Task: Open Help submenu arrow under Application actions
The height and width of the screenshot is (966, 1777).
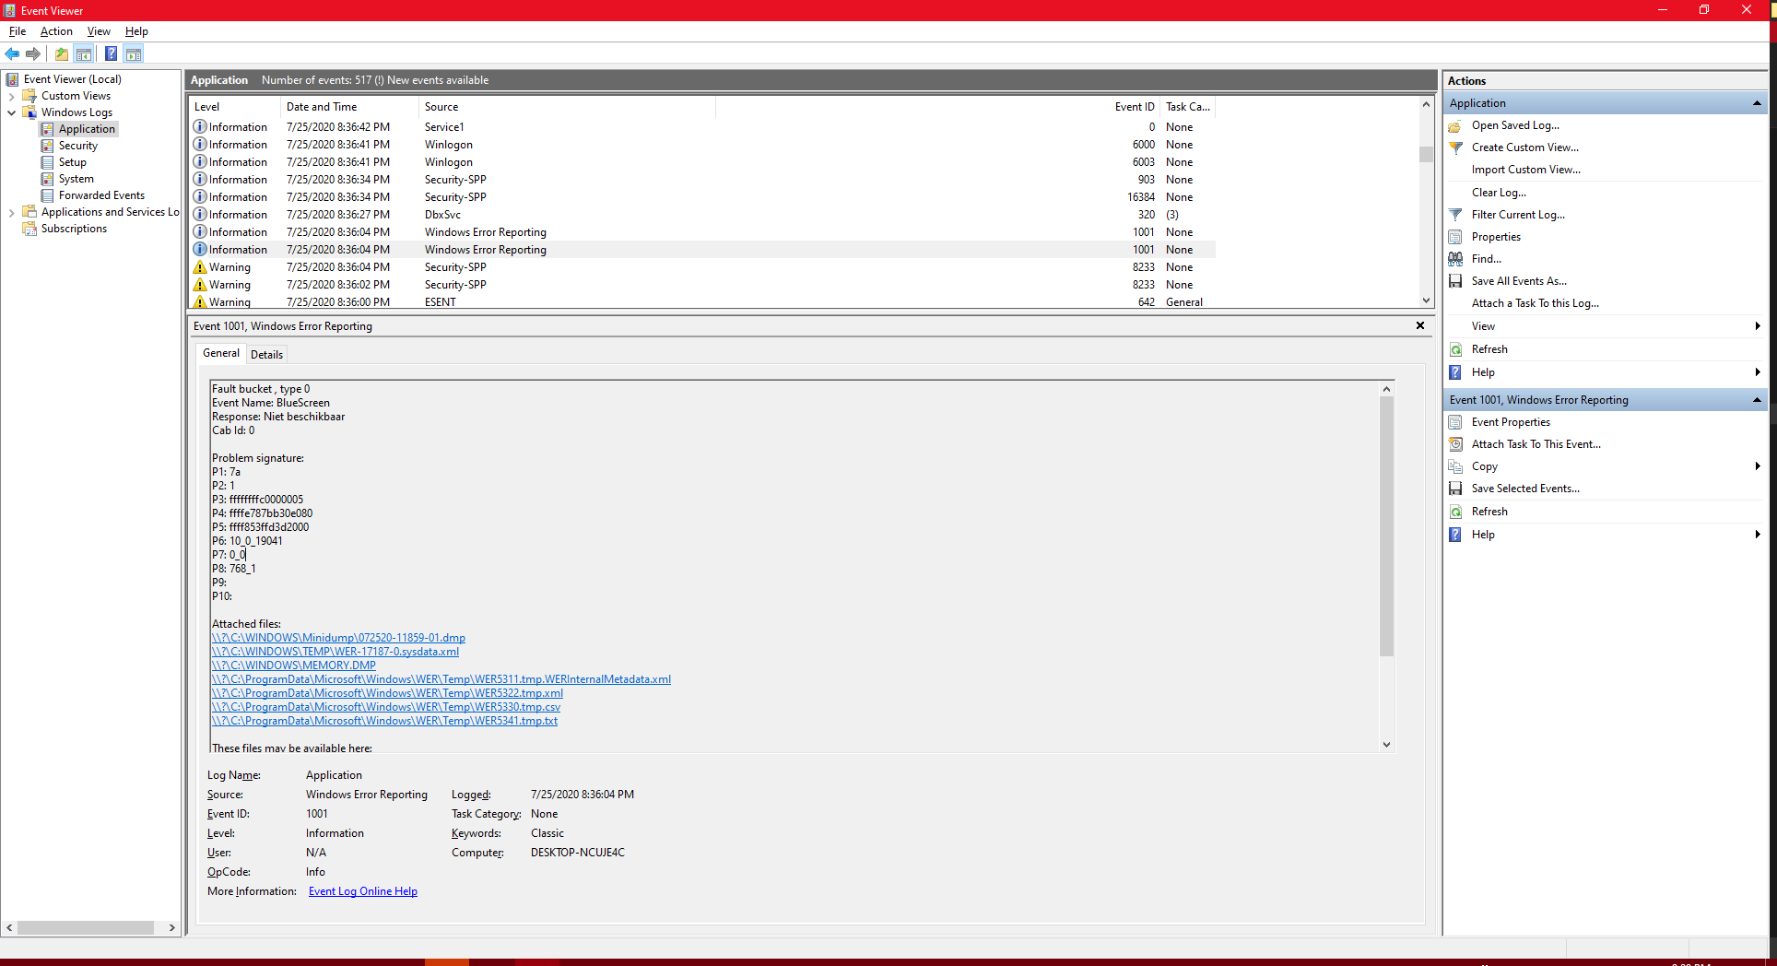Action: click(x=1758, y=372)
